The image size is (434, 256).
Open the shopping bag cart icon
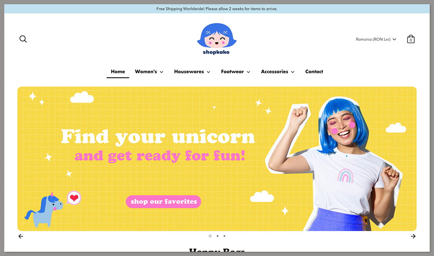411,39
